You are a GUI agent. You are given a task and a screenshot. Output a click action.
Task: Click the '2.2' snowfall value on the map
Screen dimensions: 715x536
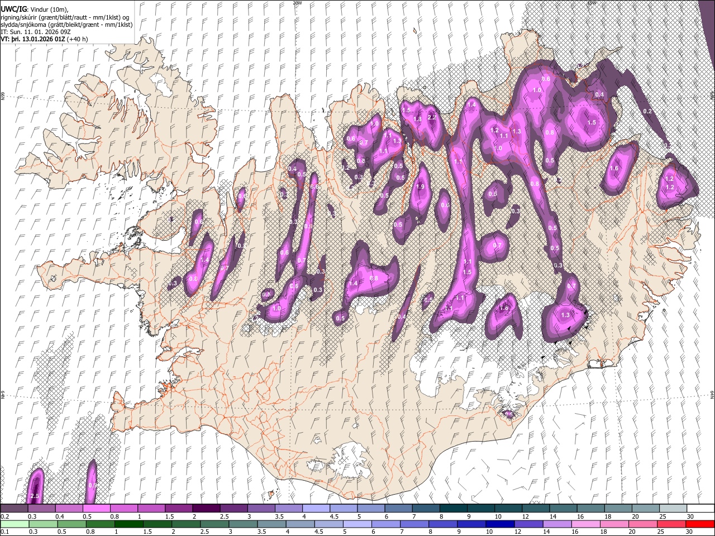[x=432, y=117]
